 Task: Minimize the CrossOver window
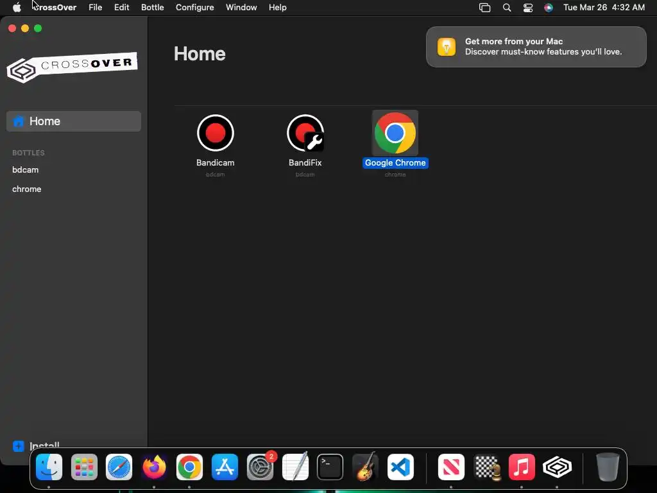click(25, 28)
